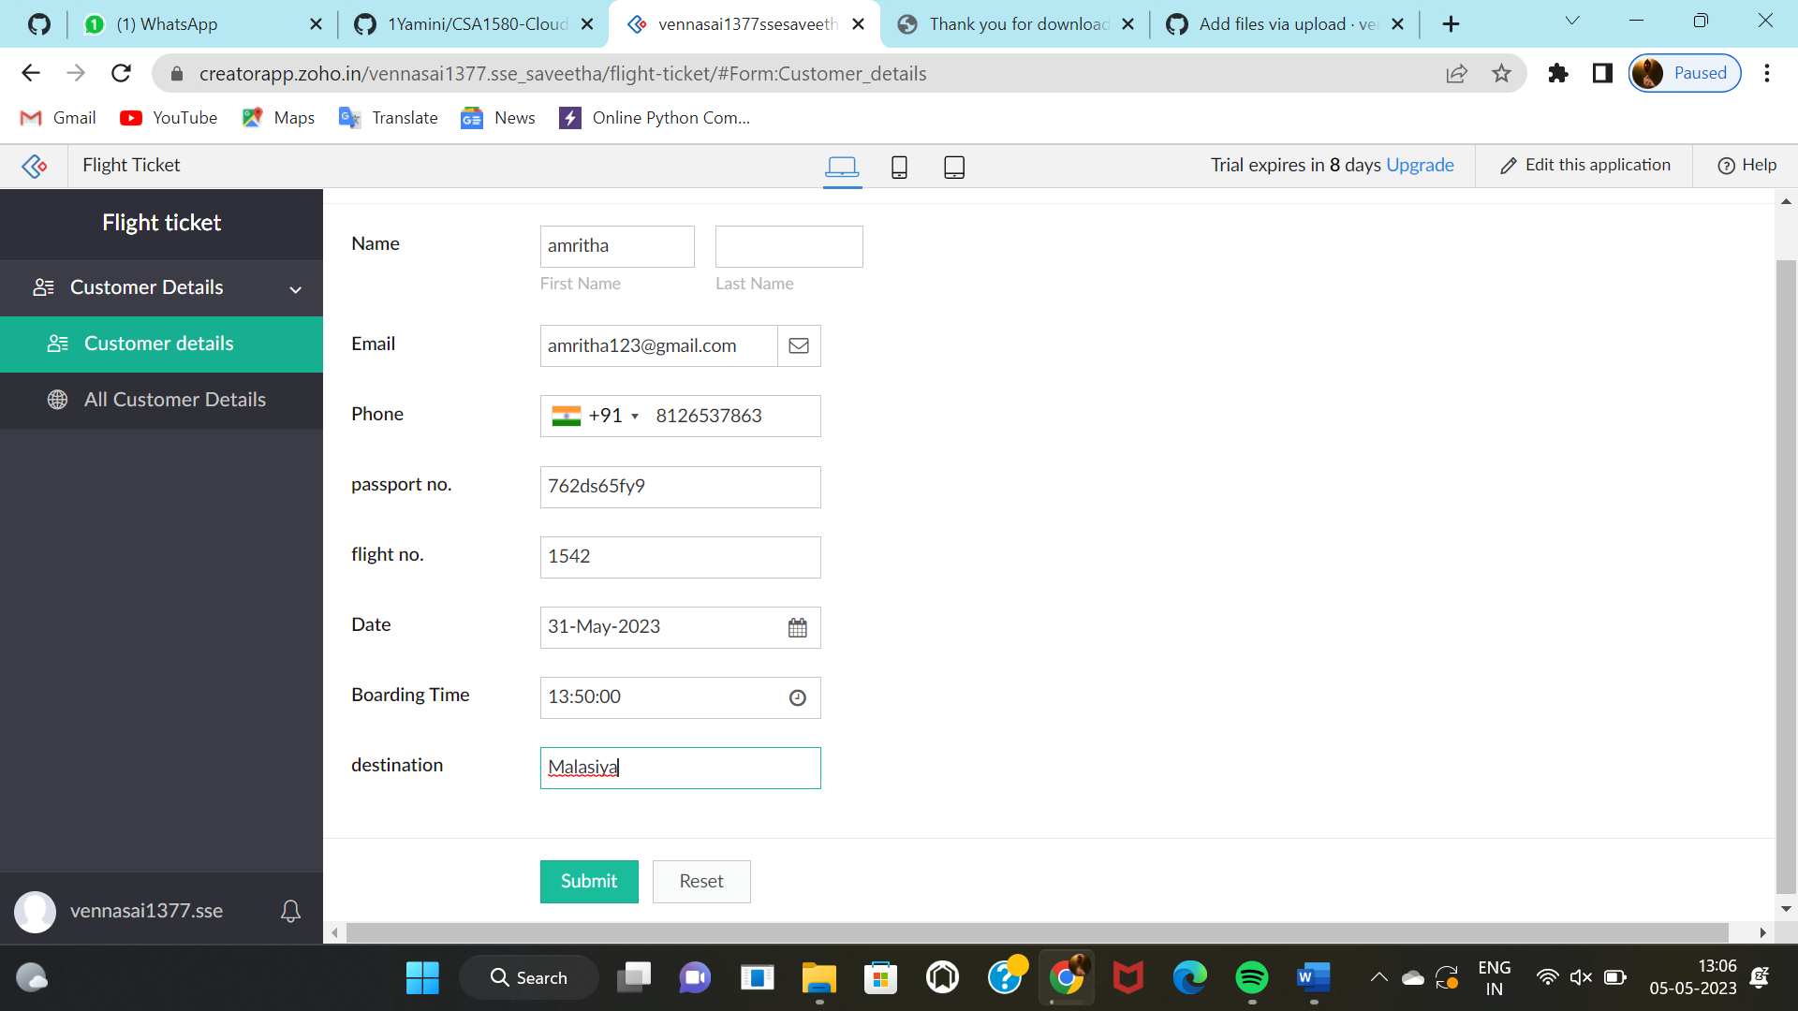1798x1011 pixels.
Task: Open the browser tab list dropdown arrow
Action: pos(1572,21)
